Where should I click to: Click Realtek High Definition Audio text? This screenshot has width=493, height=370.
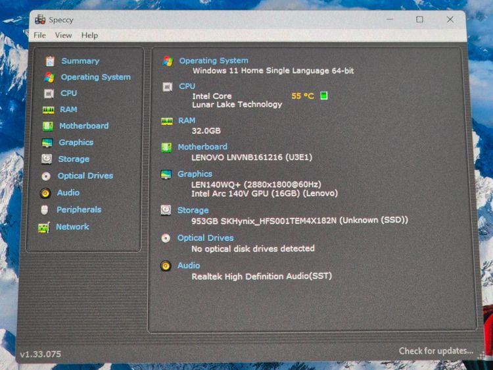point(262,277)
